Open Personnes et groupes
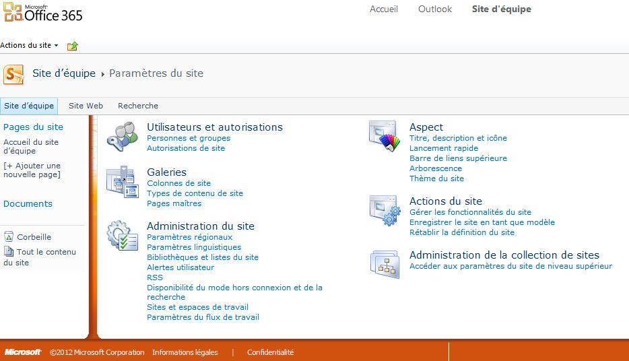Screen dimensions: 629x361 click(x=189, y=138)
